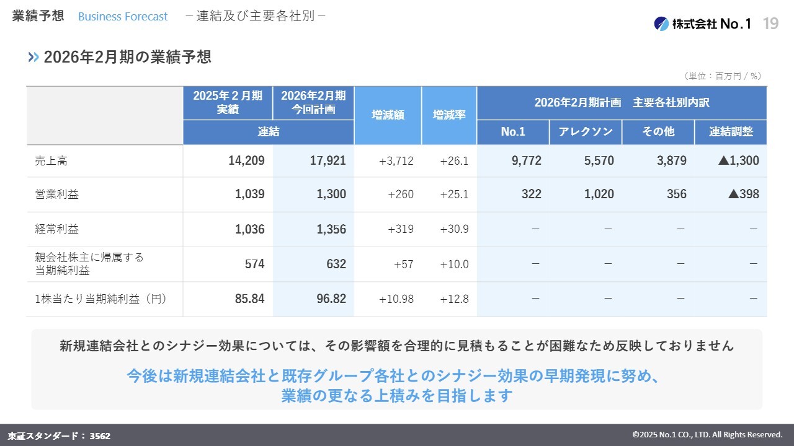The height and width of the screenshot is (446, 794).
Task: Click the page number 19
Action: pos(770,24)
